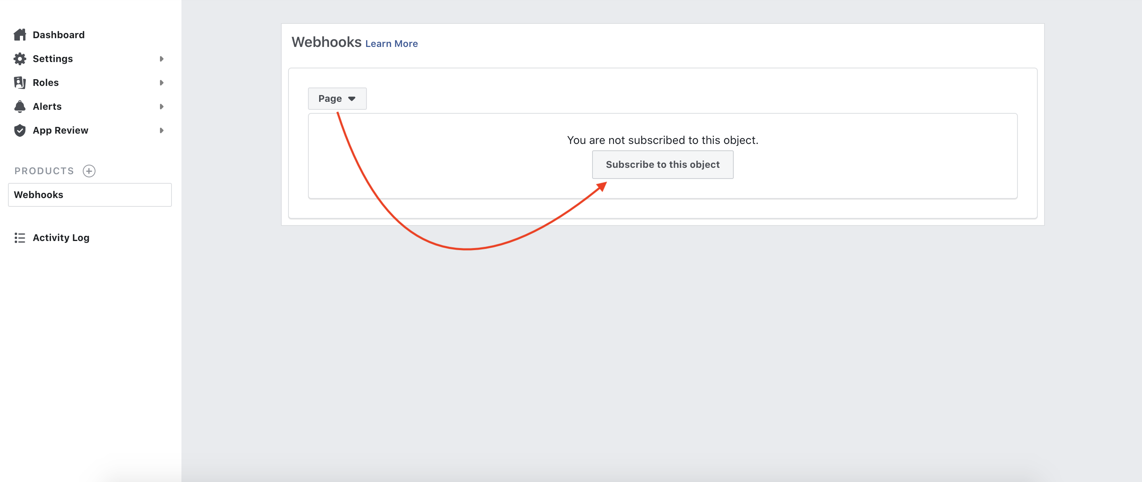Click the Alerts bell icon
The width and height of the screenshot is (1142, 482).
click(x=19, y=106)
